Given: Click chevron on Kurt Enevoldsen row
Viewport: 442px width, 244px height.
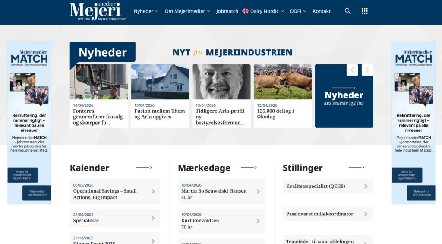Looking at the screenshot, I should click(258, 221).
